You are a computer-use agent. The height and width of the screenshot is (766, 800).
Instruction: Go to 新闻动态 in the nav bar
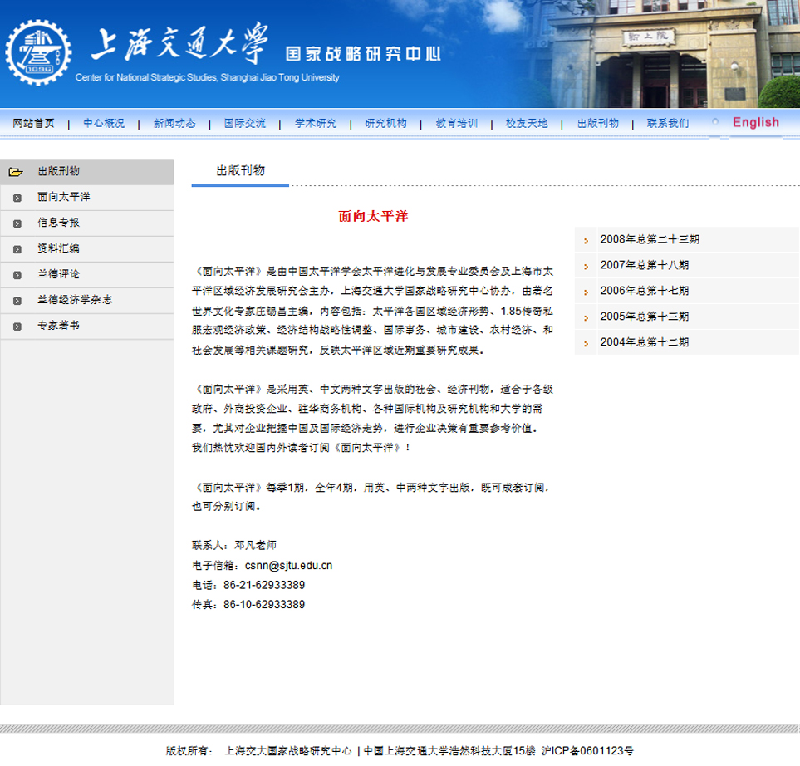click(174, 124)
